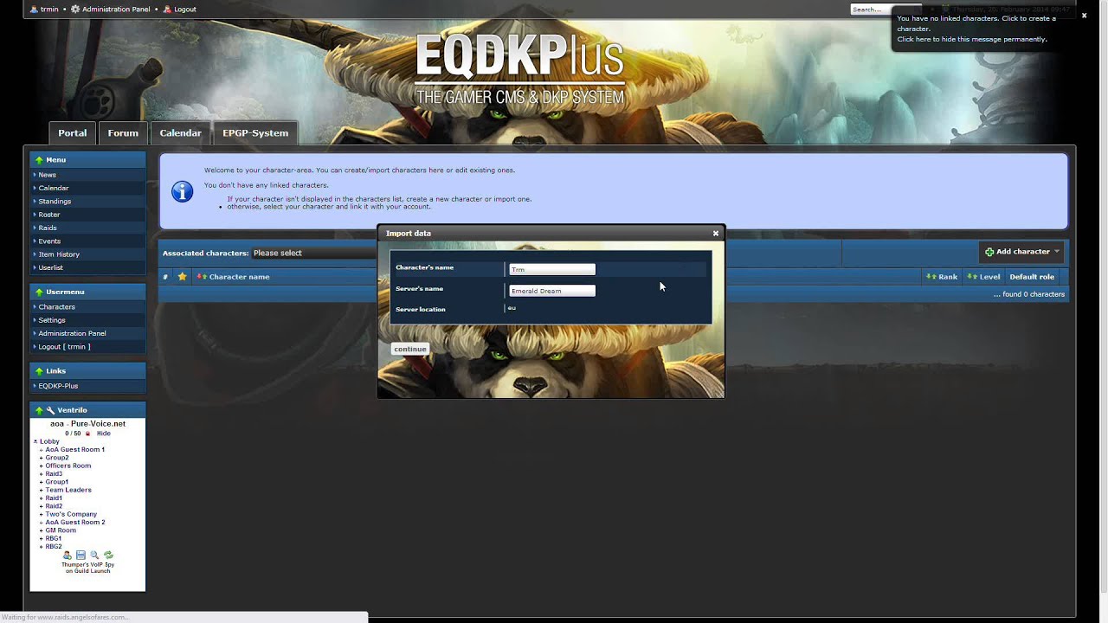Viewport: 1108px width, 623px height.
Task: Click the Ventrilo green refresh icon
Action: pos(108,556)
